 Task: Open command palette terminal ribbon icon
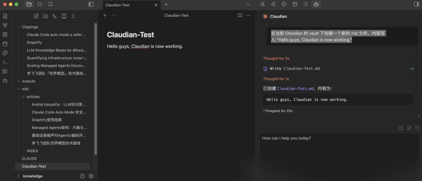[x=5, y=62]
